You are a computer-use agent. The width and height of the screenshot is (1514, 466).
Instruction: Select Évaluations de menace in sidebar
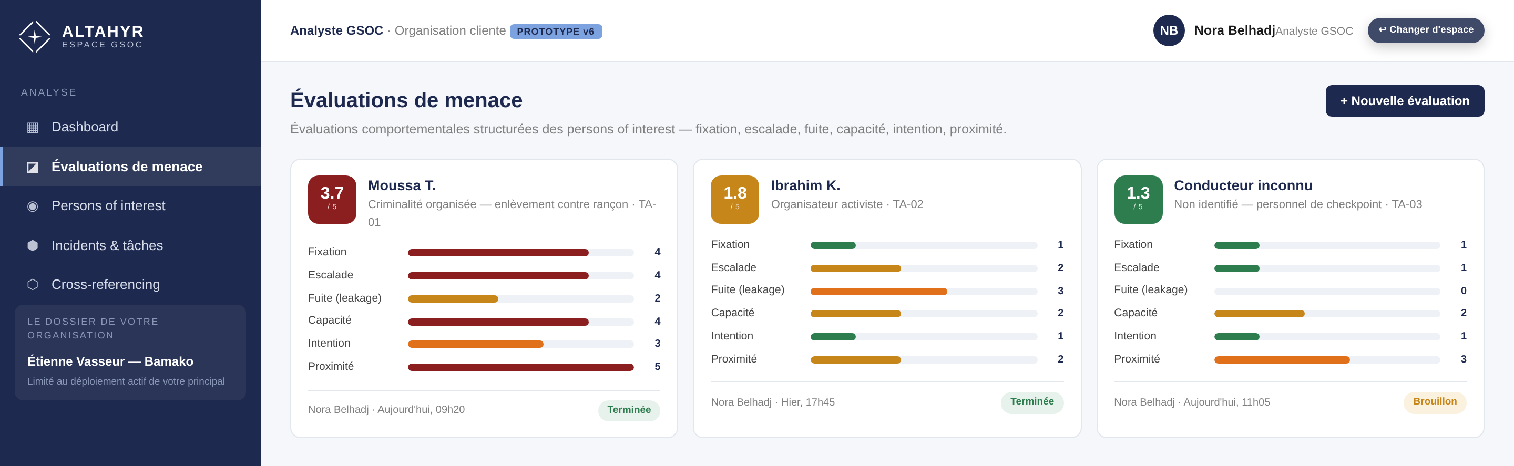pos(131,167)
